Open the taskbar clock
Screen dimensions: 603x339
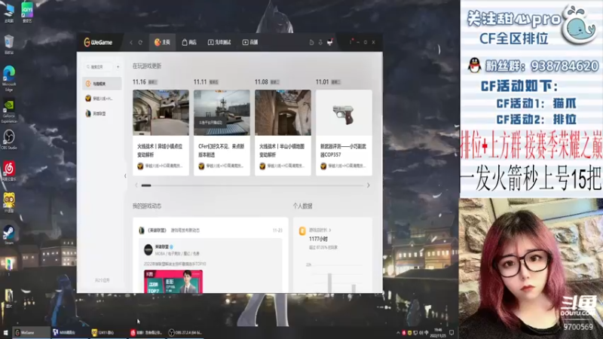(x=439, y=332)
